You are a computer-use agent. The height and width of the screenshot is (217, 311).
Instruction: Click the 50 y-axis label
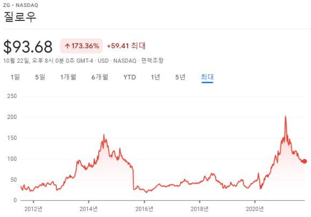[13, 179]
